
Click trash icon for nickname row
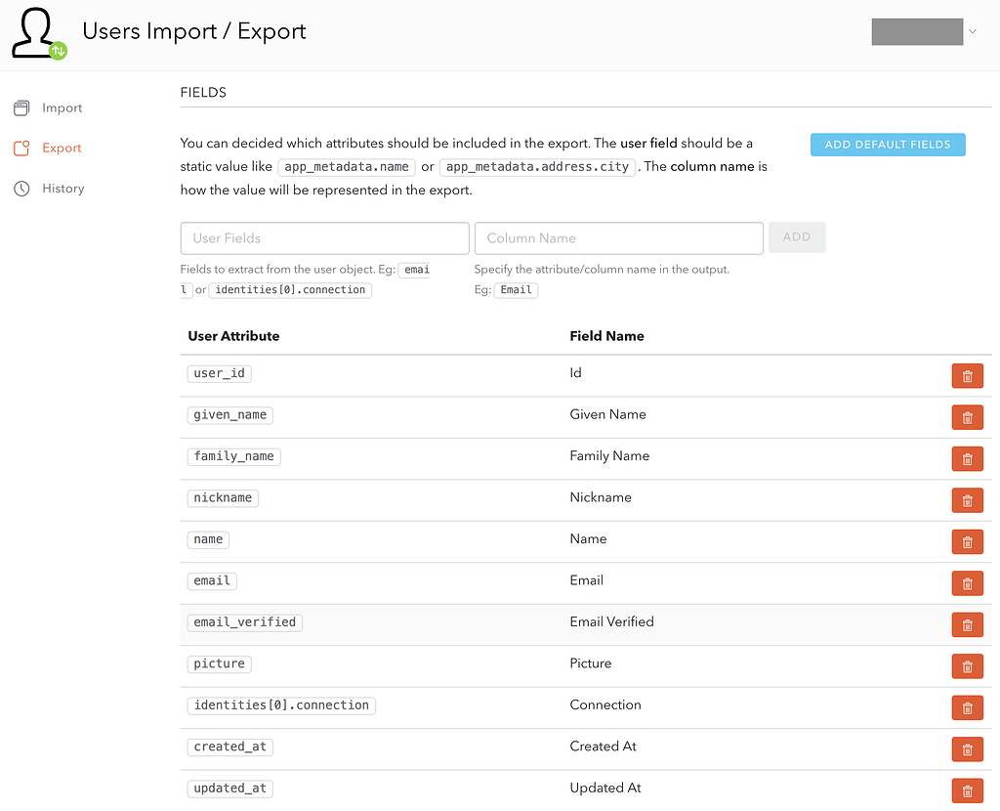pos(967,501)
